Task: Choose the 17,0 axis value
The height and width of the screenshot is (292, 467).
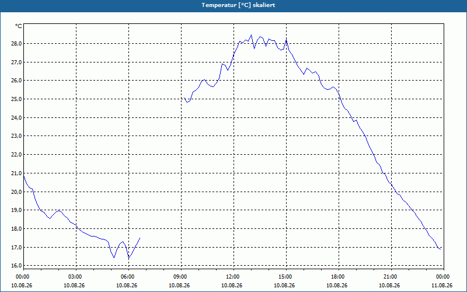Action: pyautogui.click(x=17, y=247)
